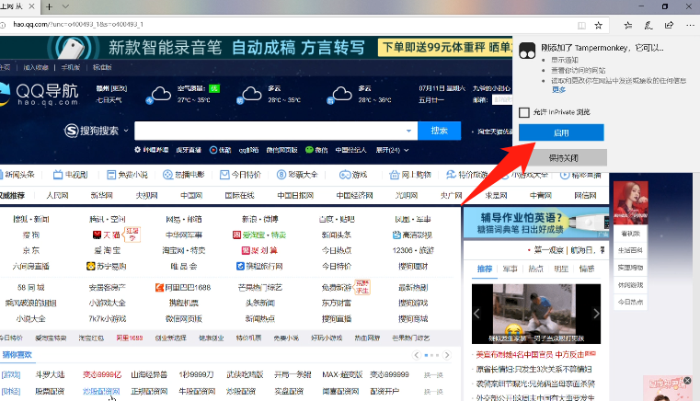Click the 微信 icon shortcut
The image size is (700, 401).
pos(316,150)
